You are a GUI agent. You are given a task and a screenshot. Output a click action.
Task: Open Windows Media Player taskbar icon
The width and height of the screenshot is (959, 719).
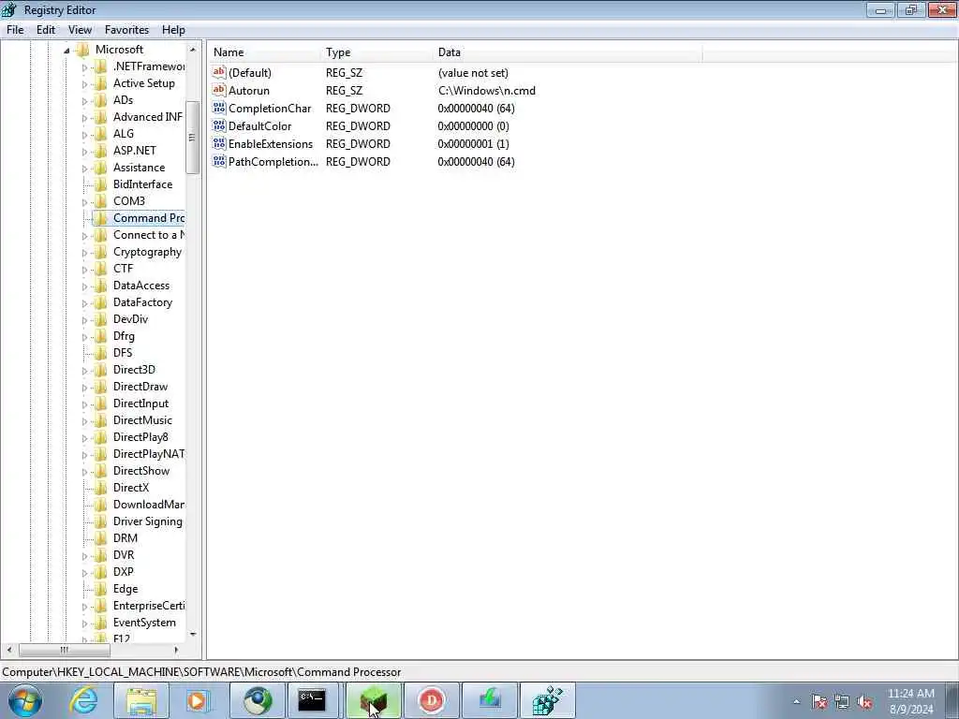[x=198, y=700]
